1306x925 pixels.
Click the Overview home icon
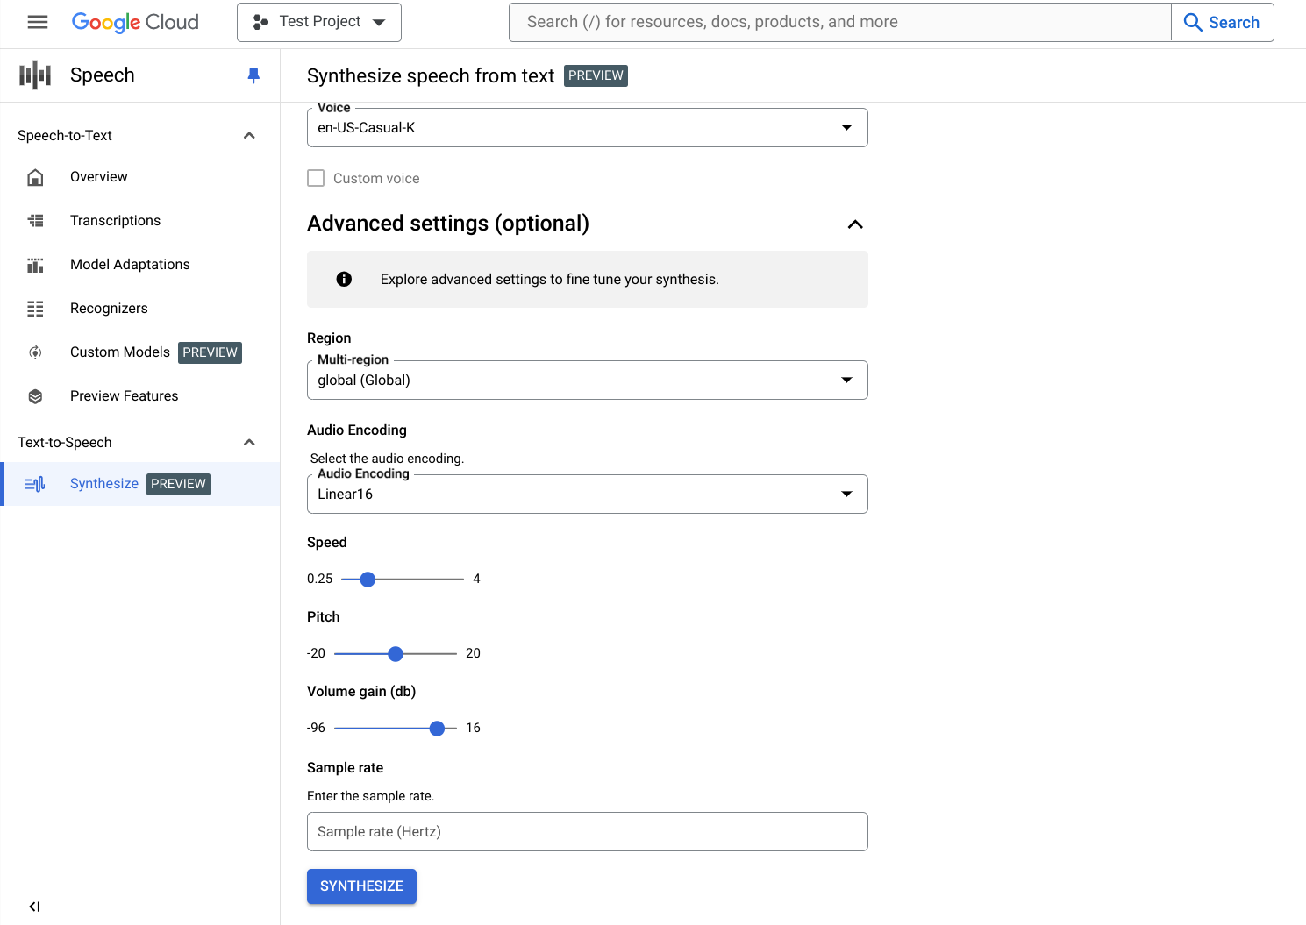[x=35, y=177]
